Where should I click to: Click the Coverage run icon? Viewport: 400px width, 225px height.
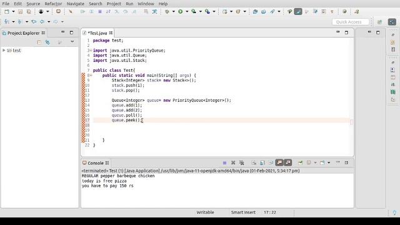pos(194,11)
